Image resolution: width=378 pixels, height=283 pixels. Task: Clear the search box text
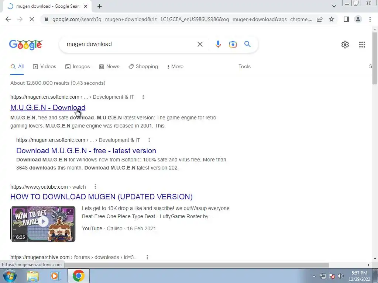pos(200,44)
